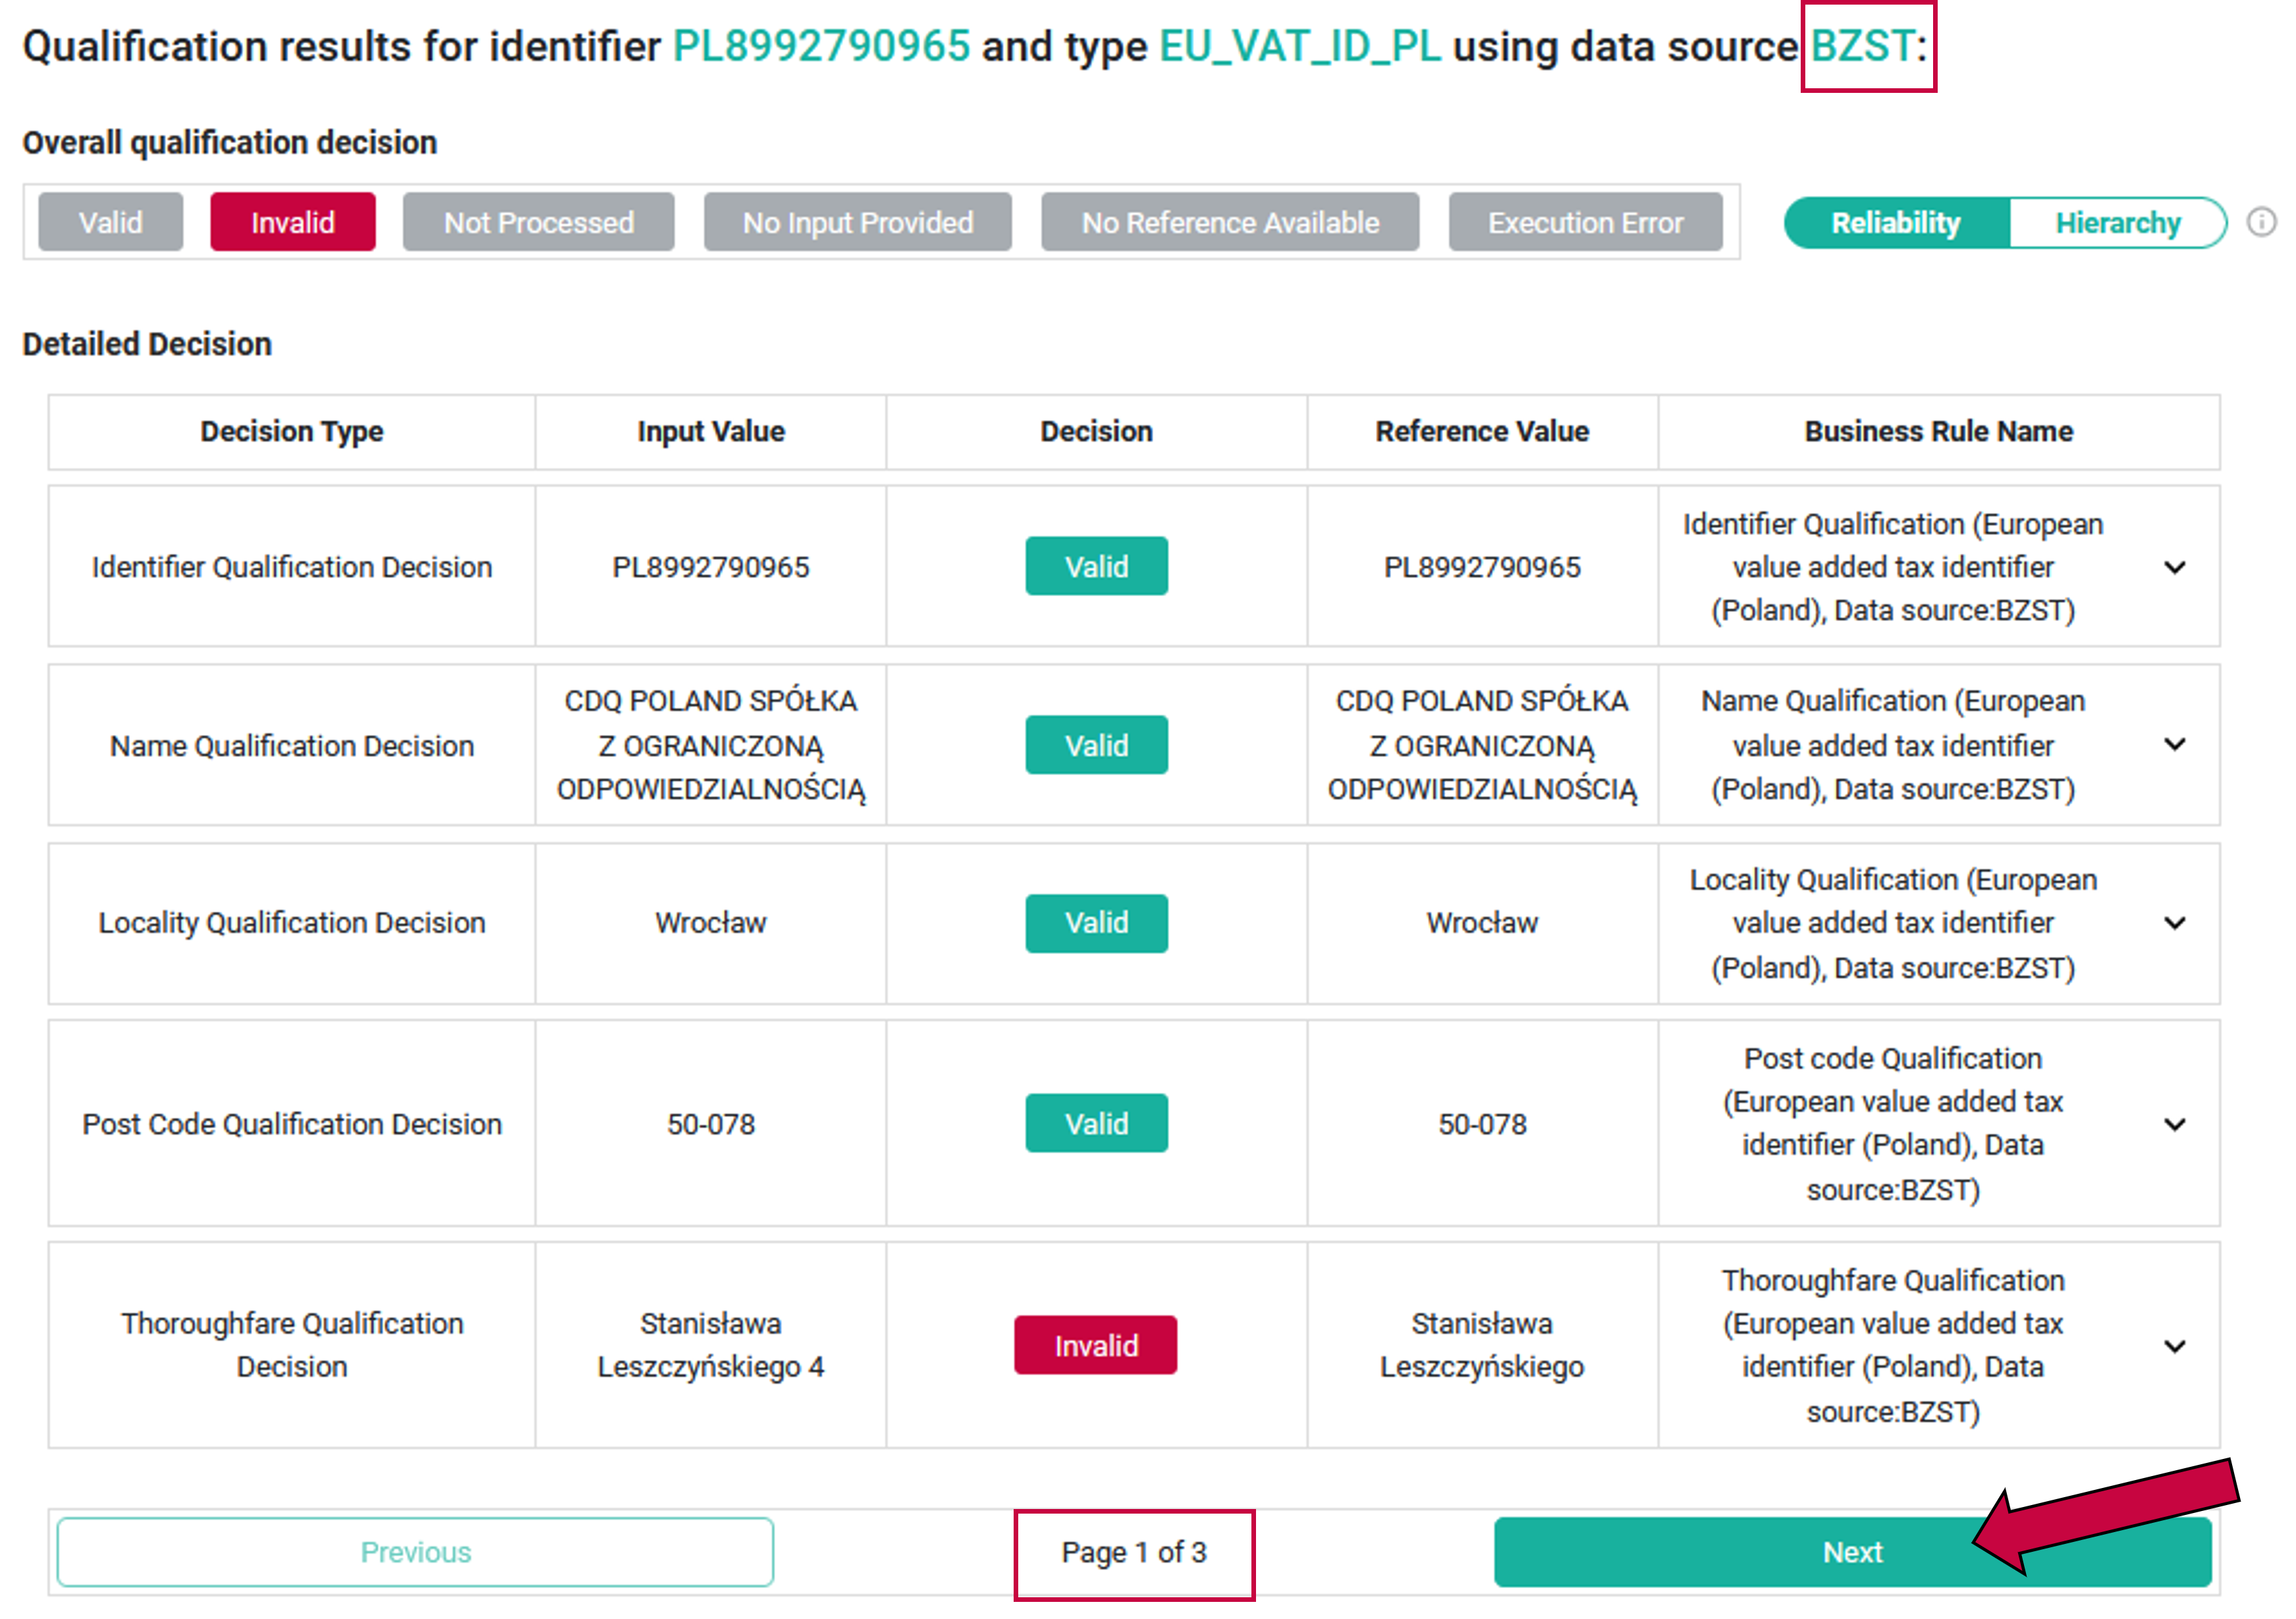The width and height of the screenshot is (2296, 1619).
Task: Click input CDQ POLAND SPÓŁKA name cell
Action: pos(711,746)
